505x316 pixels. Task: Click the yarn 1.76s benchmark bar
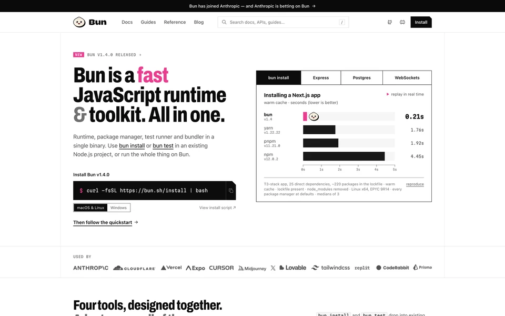319,130
